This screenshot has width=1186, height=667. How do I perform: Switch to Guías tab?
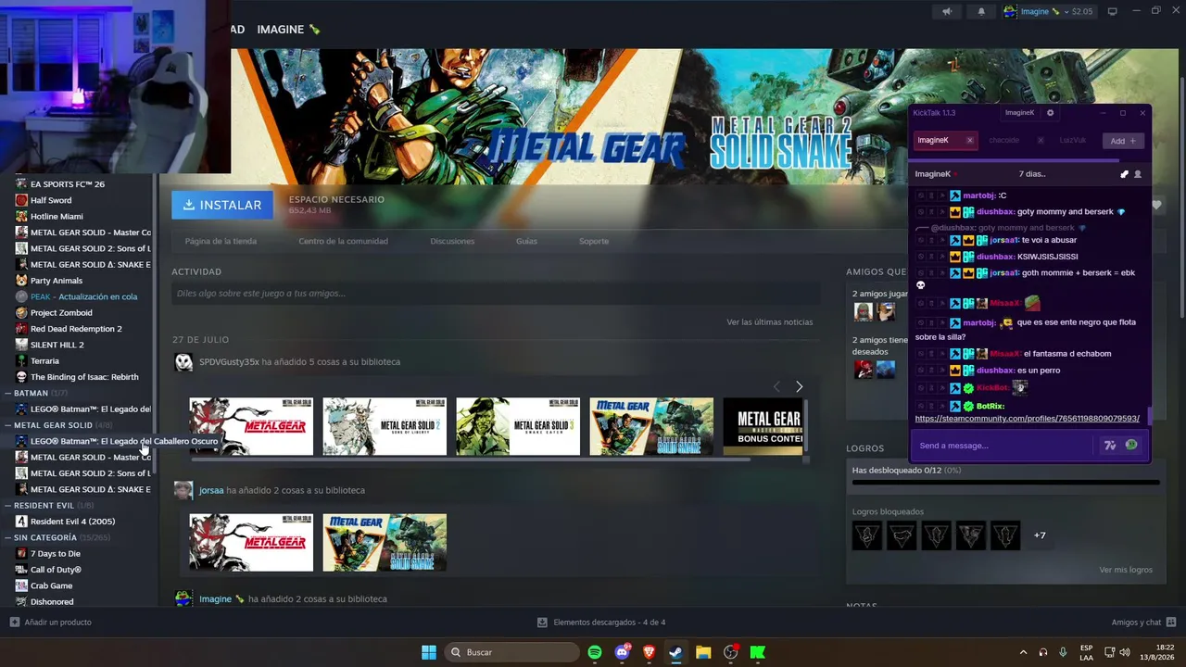click(x=526, y=241)
